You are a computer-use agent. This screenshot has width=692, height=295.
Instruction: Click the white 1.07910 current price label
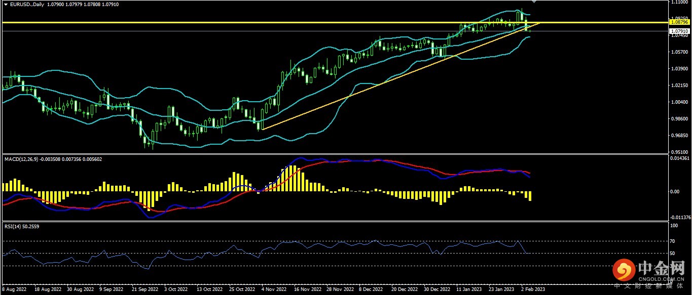tap(679, 31)
